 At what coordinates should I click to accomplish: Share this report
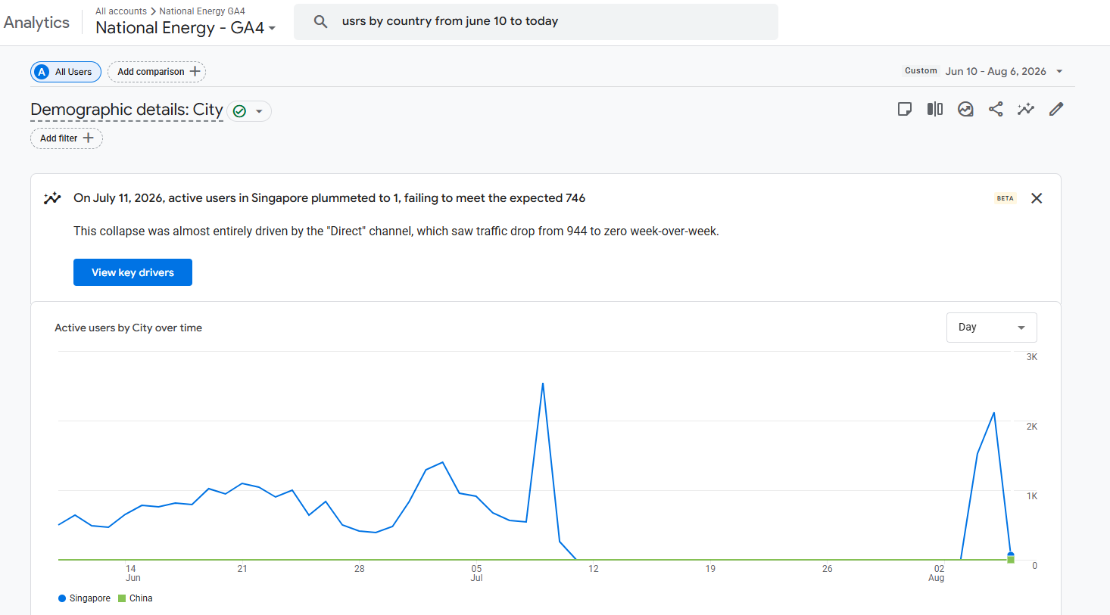996,109
